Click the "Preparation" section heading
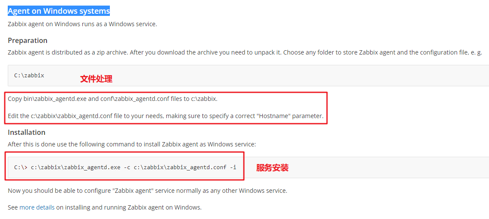The width and height of the screenshot is (489, 219). click(28, 41)
